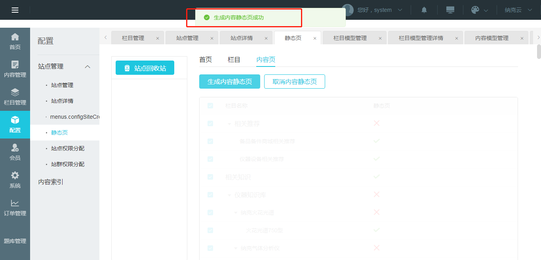Screen dimensions: 541x260
Task: Collapse the 相关推荐 tree node
Action: (229, 124)
